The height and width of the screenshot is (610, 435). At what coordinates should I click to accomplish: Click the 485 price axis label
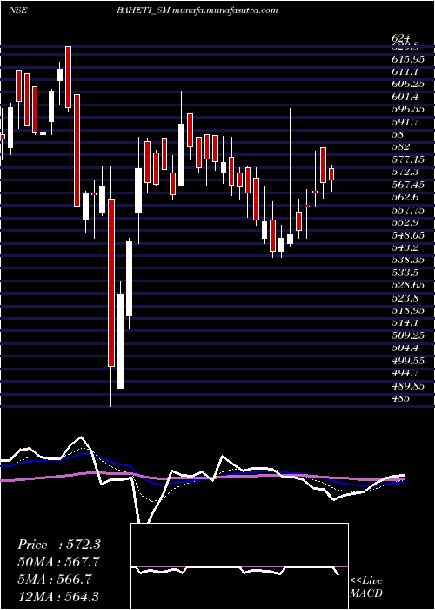pos(400,398)
